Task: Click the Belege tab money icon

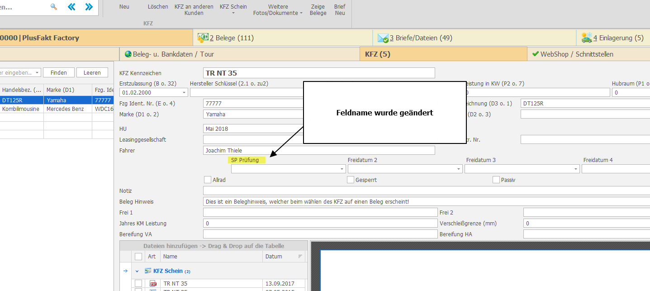Action: [x=203, y=38]
